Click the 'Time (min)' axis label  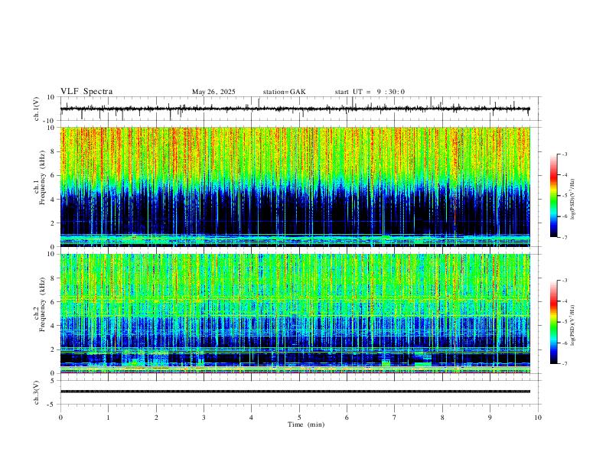(x=306, y=424)
